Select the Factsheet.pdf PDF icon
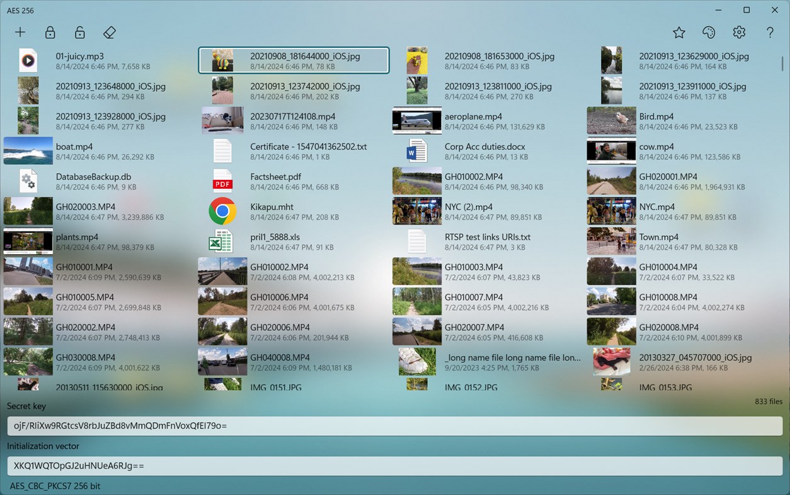The image size is (790, 495). [x=222, y=181]
